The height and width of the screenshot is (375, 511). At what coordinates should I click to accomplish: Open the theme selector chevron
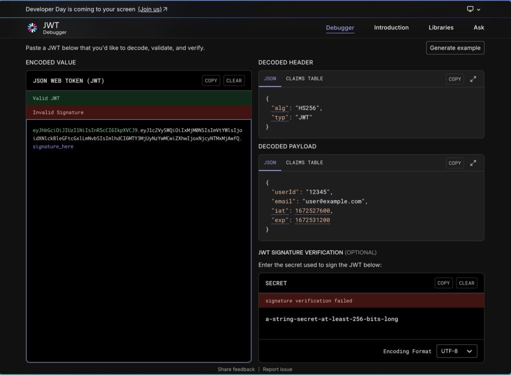tap(479, 9)
